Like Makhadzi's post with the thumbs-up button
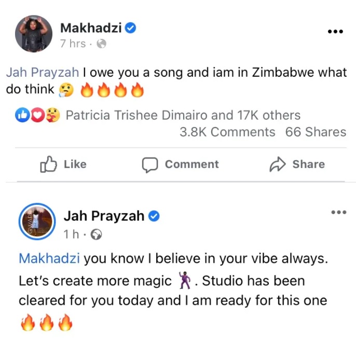This screenshot has height=338, width=356. tap(63, 164)
